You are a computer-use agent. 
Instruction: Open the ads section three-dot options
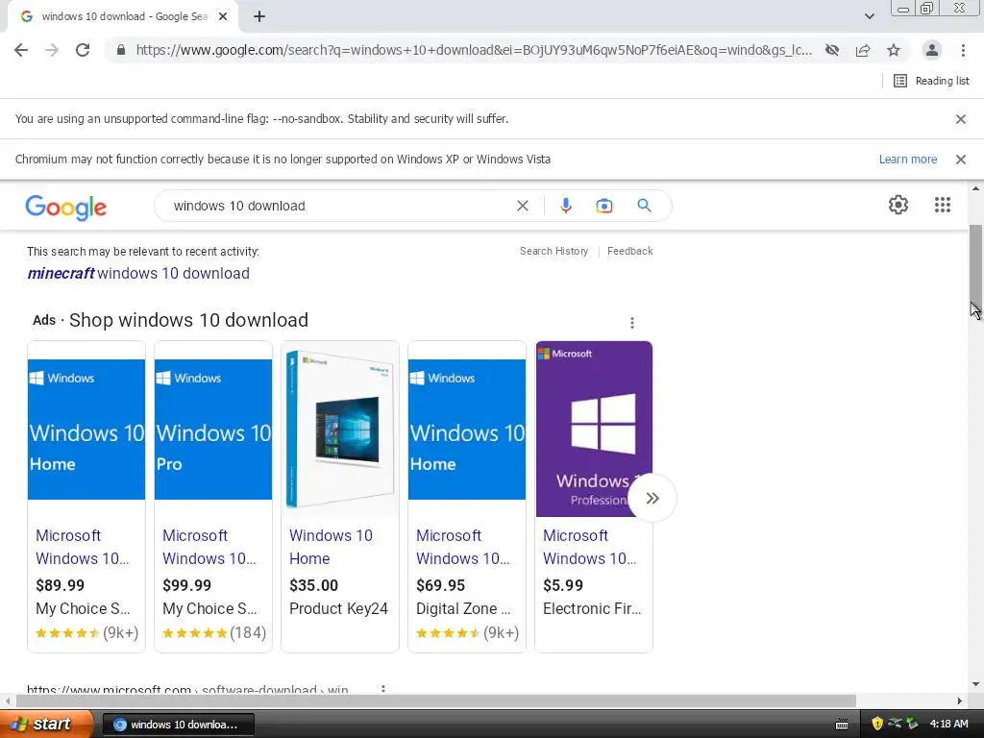coord(632,323)
